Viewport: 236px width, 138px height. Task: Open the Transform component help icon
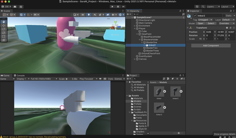pyautogui.click(x=227, y=28)
